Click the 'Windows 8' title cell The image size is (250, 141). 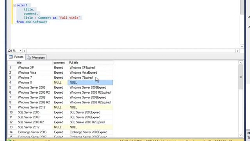34,83
